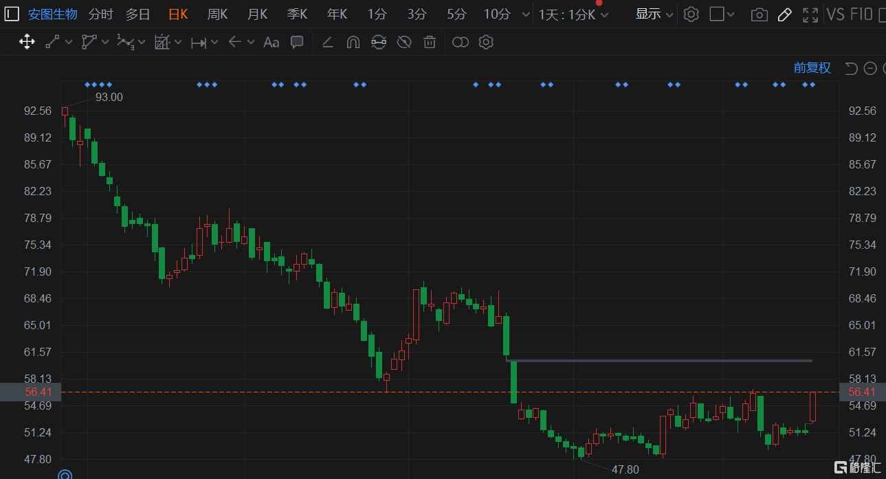This screenshot has width=886, height=479.
Task: Toggle the magnet snap mode
Action: coord(353,43)
